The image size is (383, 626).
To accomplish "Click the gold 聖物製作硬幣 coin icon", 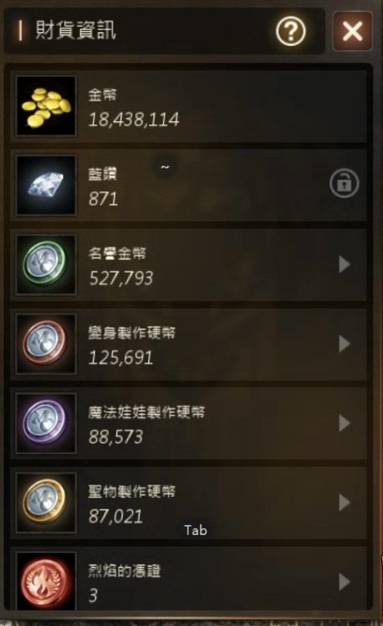I will click(46, 503).
